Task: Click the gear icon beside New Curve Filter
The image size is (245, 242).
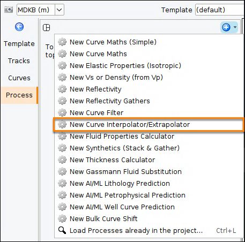Action: [62, 112]
